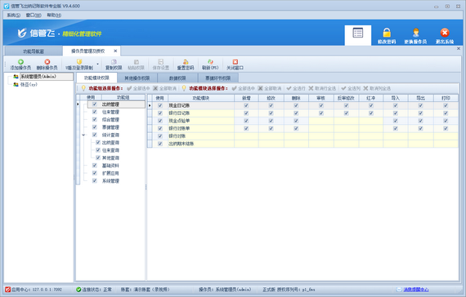466x297 pixels.
Task: Click the 消息提醒中心 link in the status bar
Action: [x=416, y=290]
